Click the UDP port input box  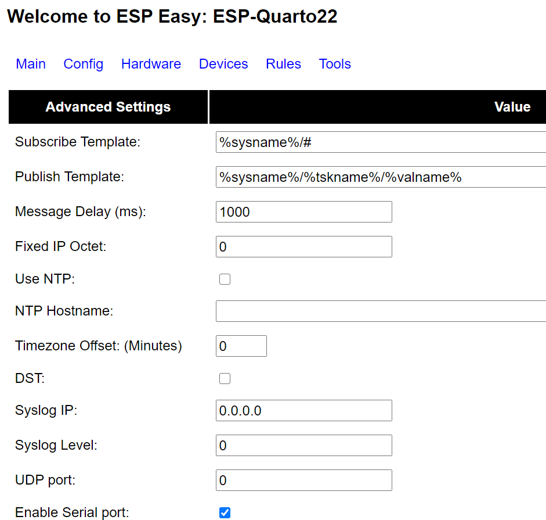(303, 480)
